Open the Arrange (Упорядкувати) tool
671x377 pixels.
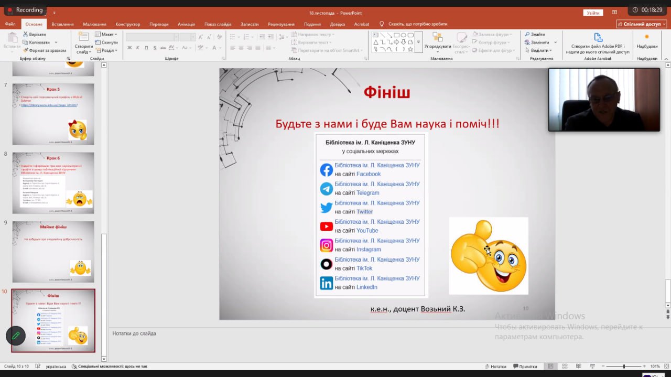(437, 41)
